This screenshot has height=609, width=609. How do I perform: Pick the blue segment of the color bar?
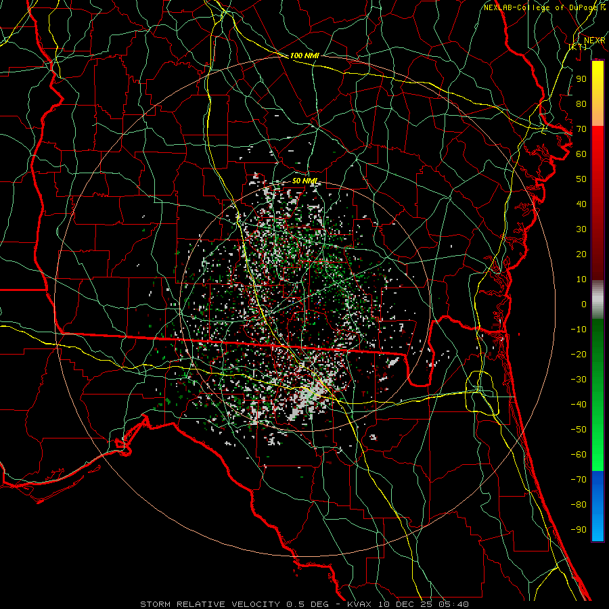coord(597,506)
